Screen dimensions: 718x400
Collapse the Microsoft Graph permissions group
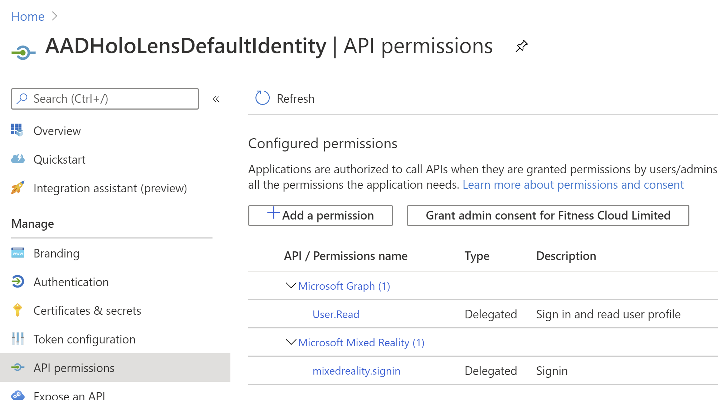pyautogui.click(x=291, y=286)
